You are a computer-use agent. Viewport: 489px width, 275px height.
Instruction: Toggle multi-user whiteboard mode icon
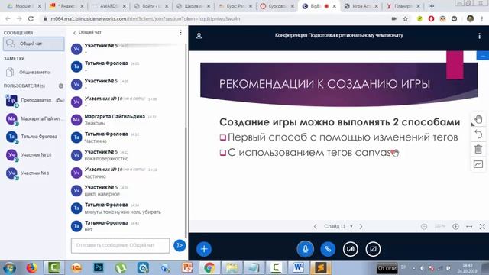pyautogui.click(x=478, y=164)
